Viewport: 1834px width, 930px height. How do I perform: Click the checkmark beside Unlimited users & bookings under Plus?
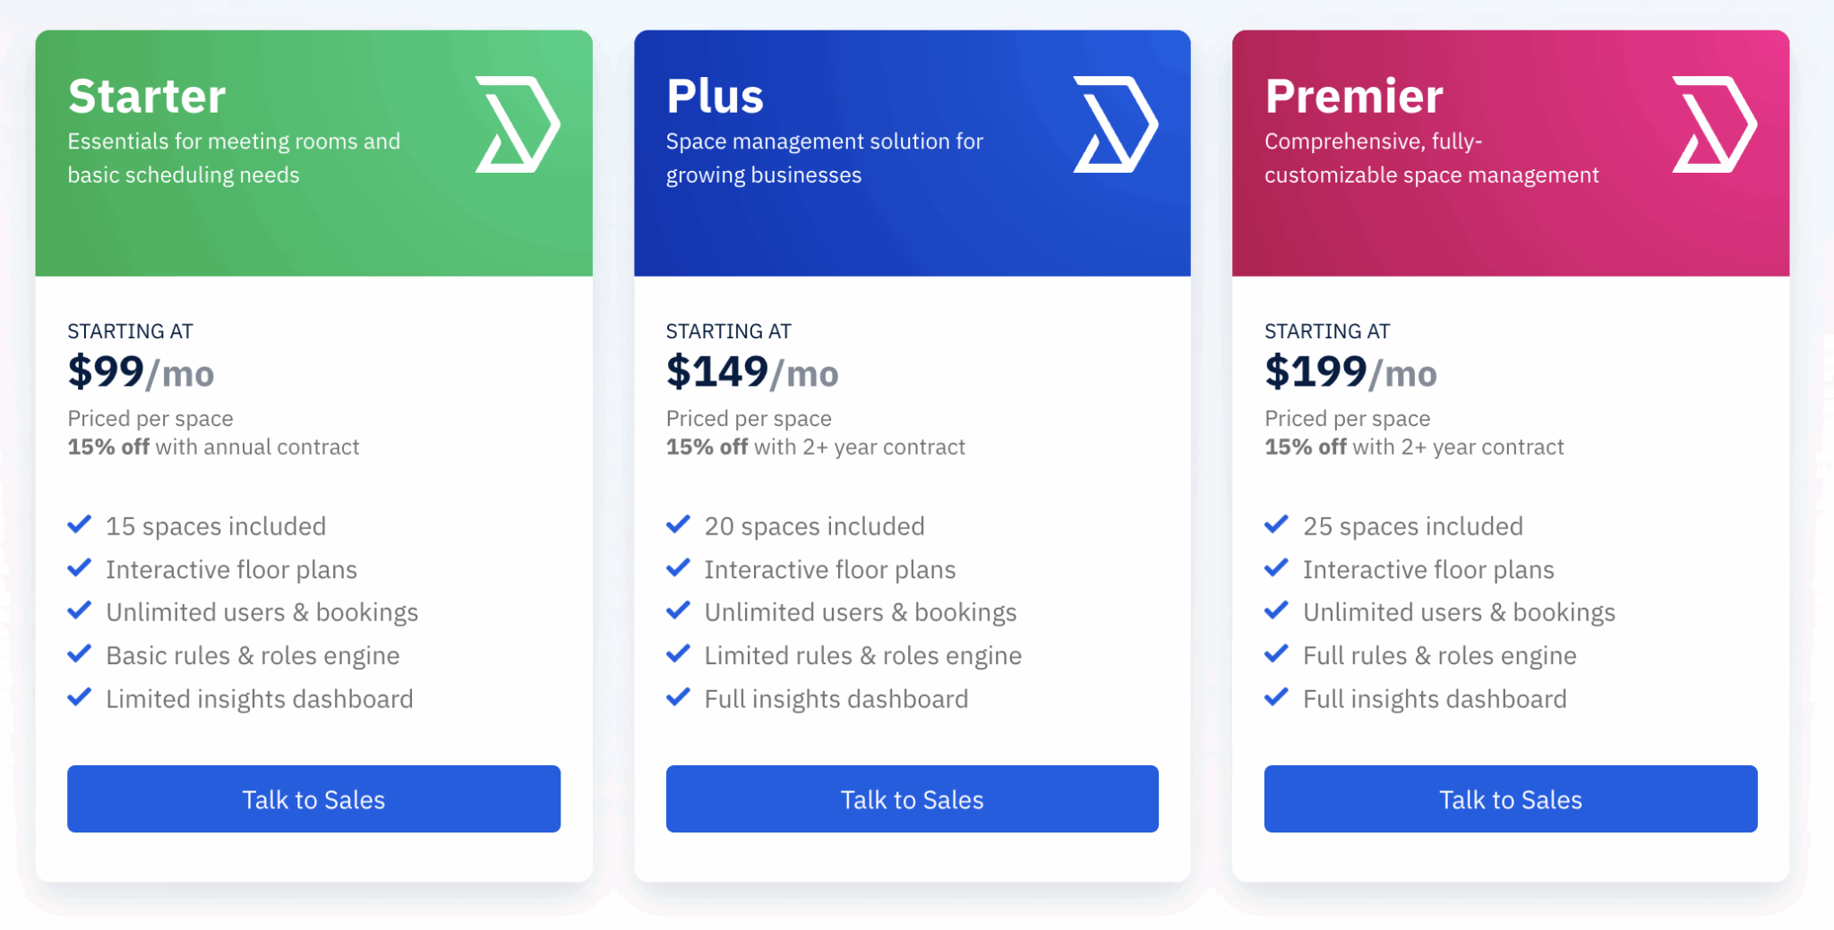point(679,610)
